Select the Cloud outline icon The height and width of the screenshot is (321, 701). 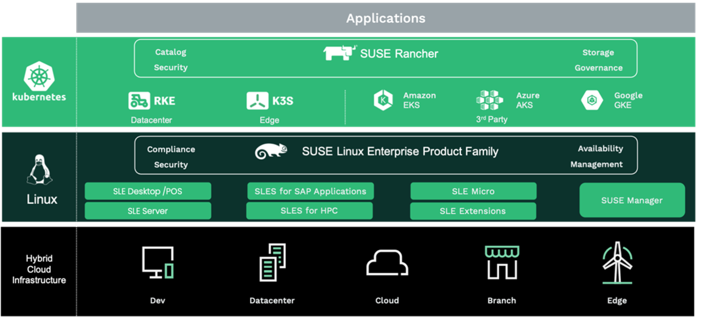pos(387,263)
